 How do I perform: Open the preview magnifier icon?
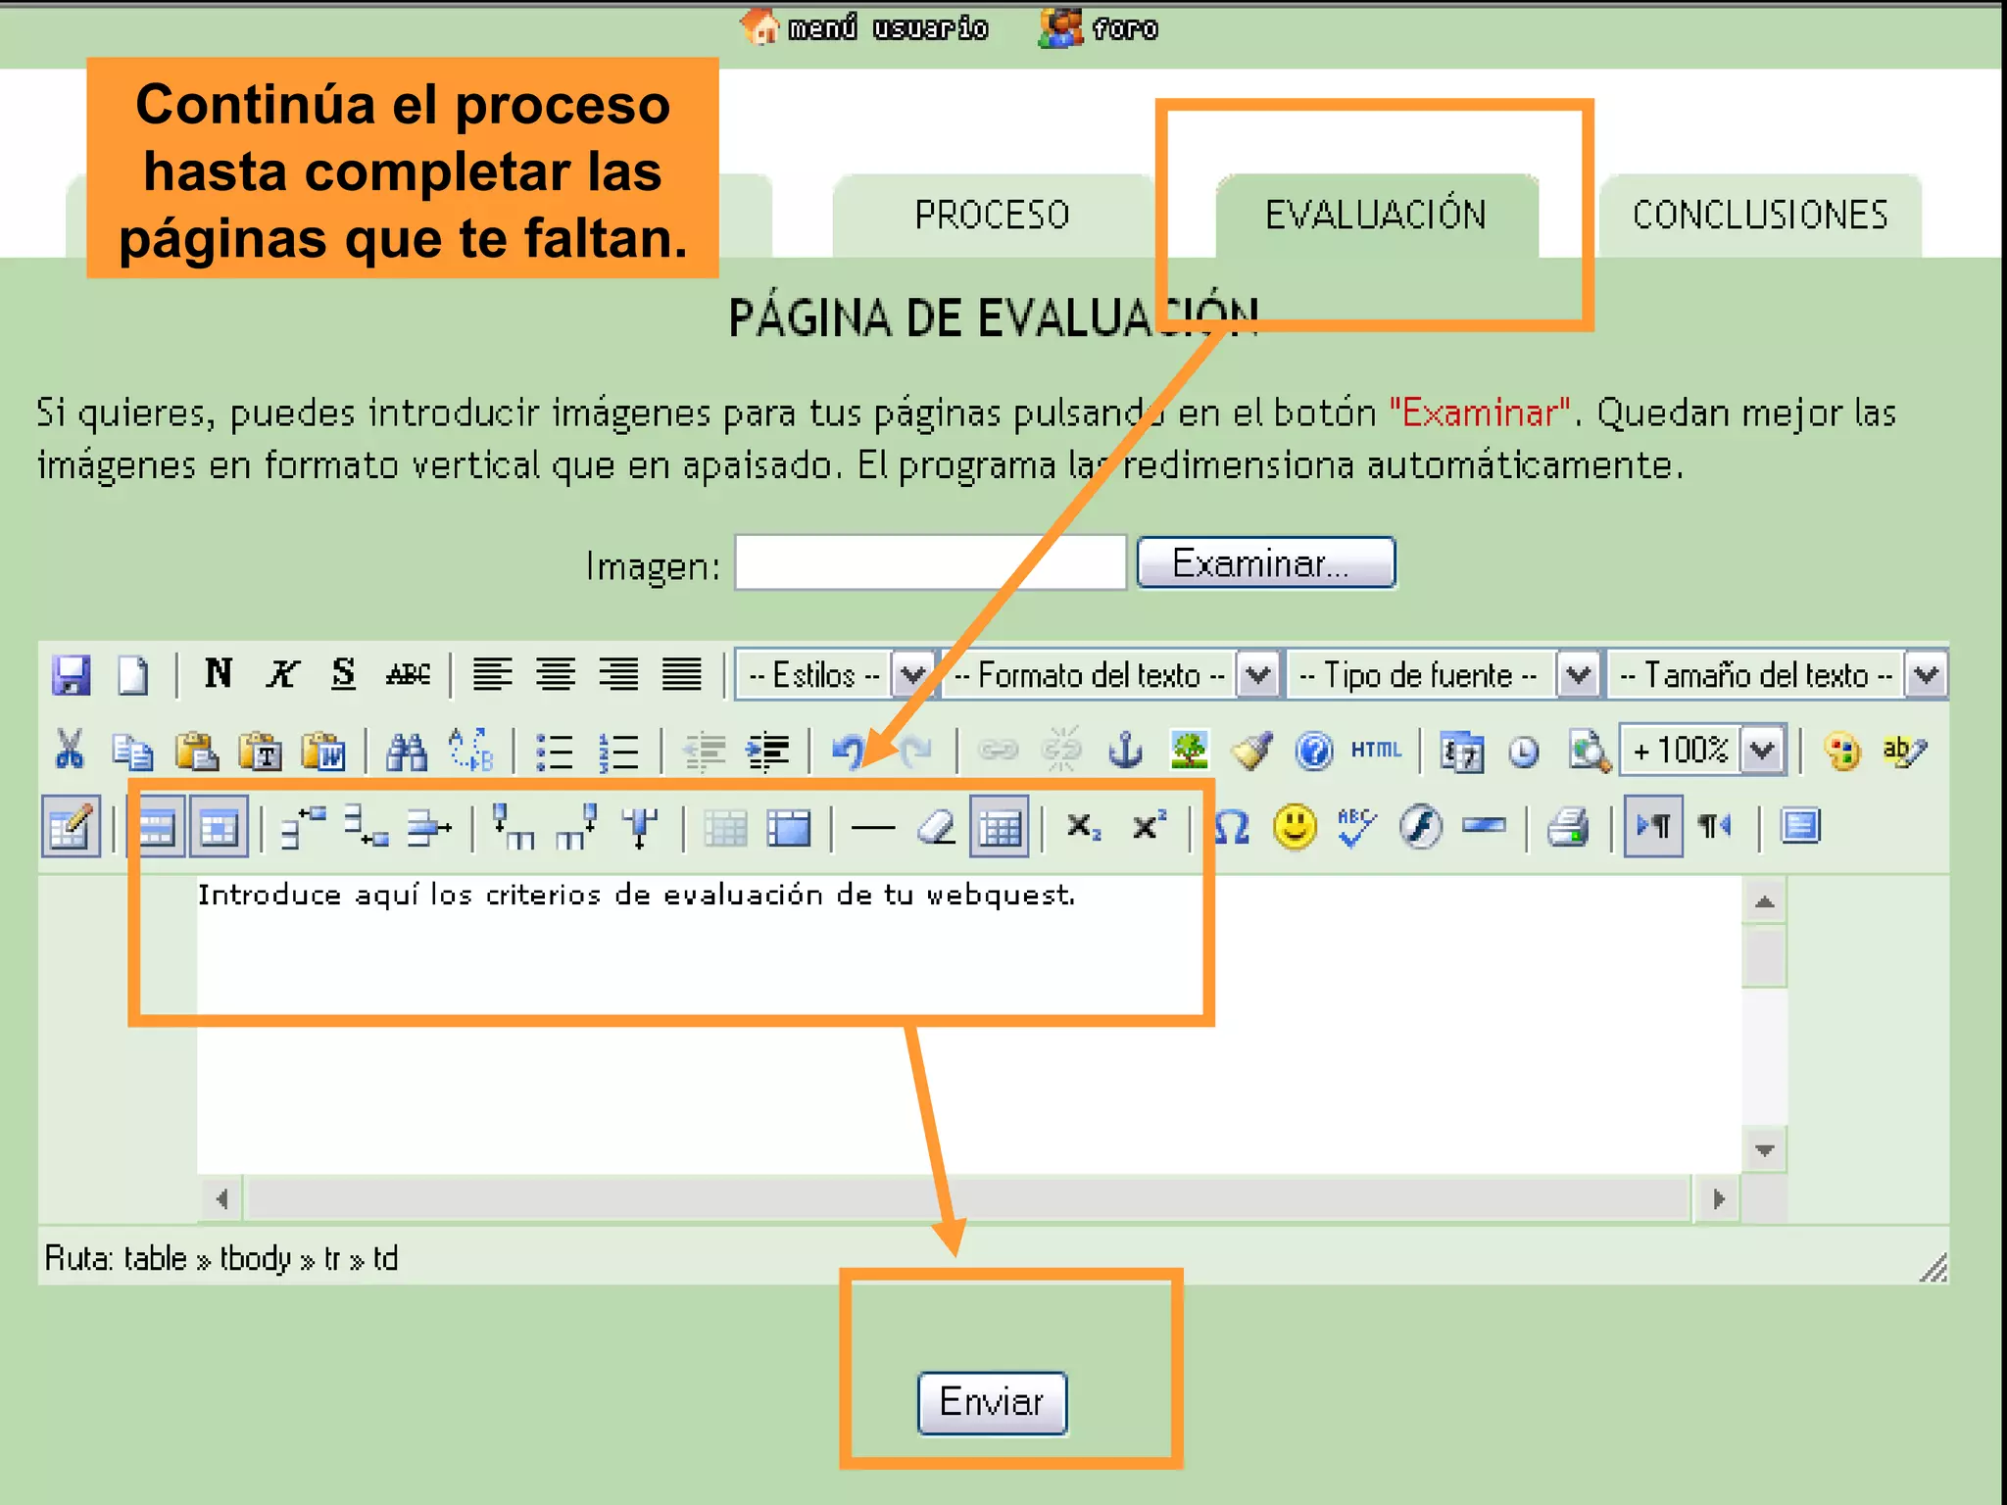(1589, 752)
